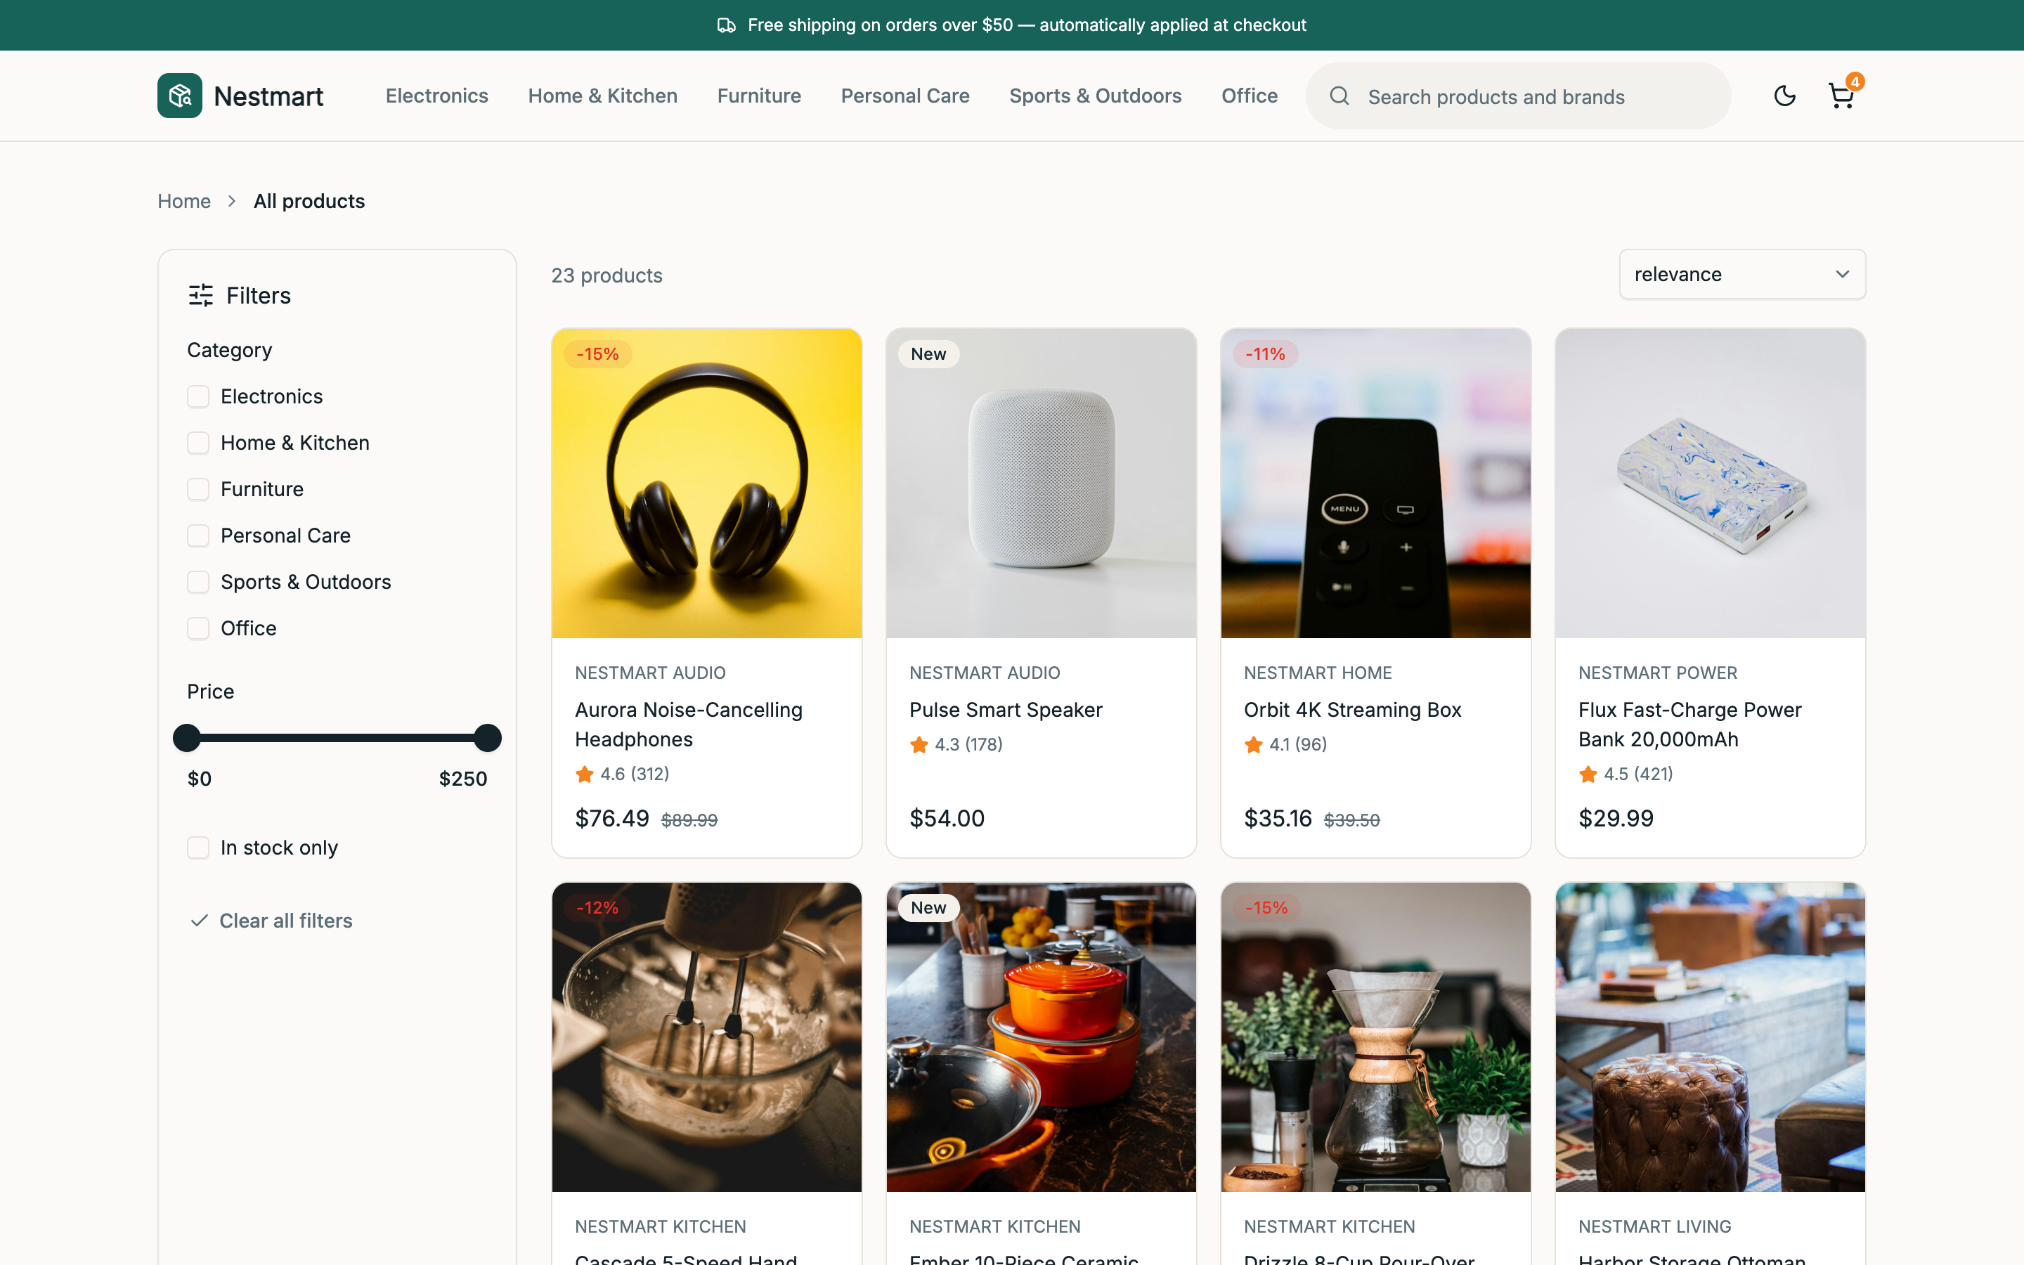Click the maximum price slider handle
The width and height of the screenshot is (2024, 1265).
pos(488,738)
